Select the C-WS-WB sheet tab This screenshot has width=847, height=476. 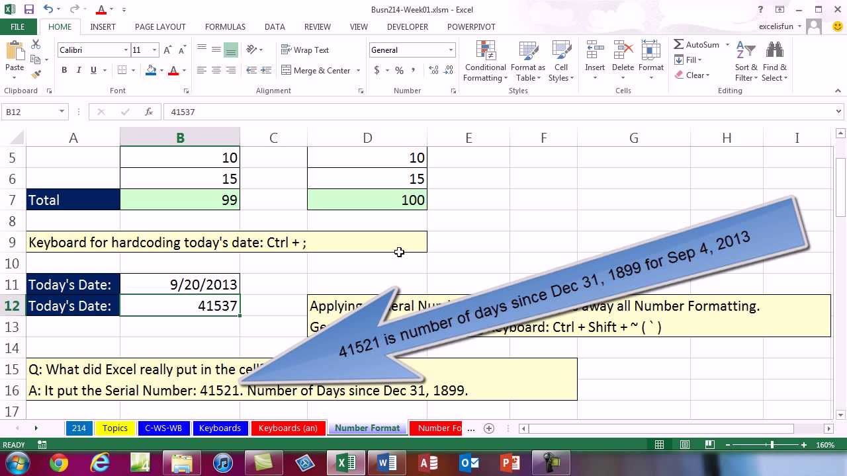(x=163, y=428)
